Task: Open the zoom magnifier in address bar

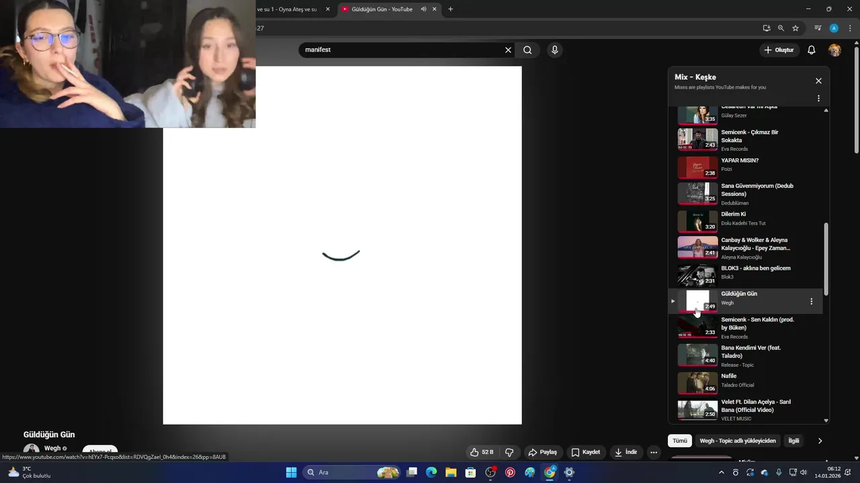Action: click(x=781, y=28)
